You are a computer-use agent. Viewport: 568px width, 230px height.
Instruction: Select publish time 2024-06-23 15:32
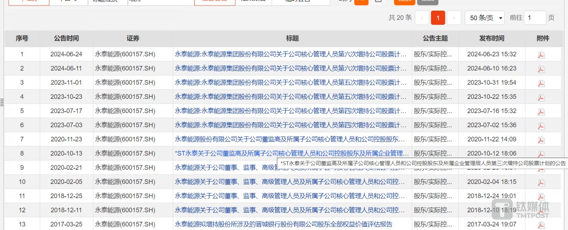tap(491, 54)
